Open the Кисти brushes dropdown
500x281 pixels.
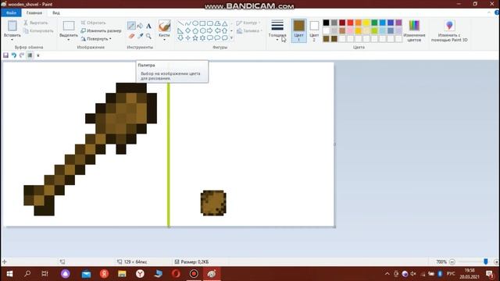[x=164, y=40]
